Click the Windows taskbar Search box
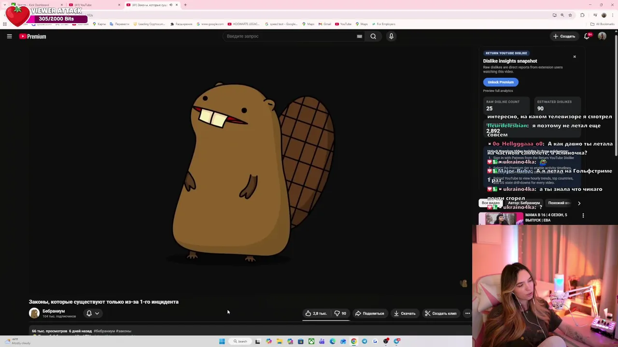This screenshot has height=347, width=618. [240, 341]
